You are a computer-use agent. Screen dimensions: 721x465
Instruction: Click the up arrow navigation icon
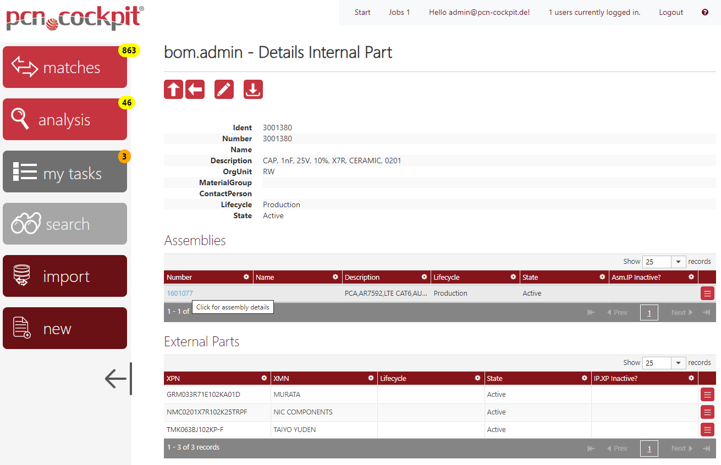(x=173, y=90)
